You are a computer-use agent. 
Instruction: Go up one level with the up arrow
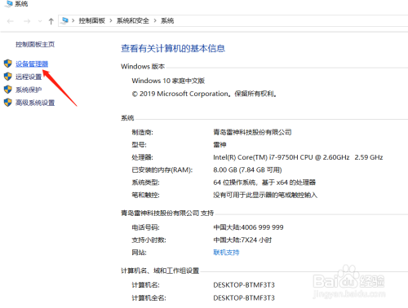point(51,21)
